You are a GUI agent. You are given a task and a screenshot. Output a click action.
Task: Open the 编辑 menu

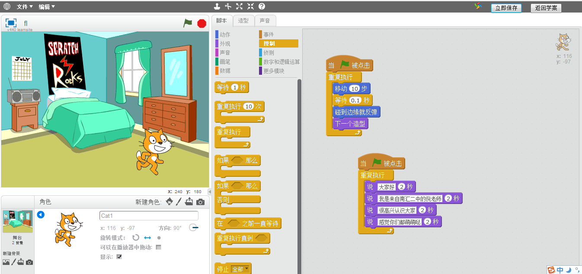click(47, 6)
